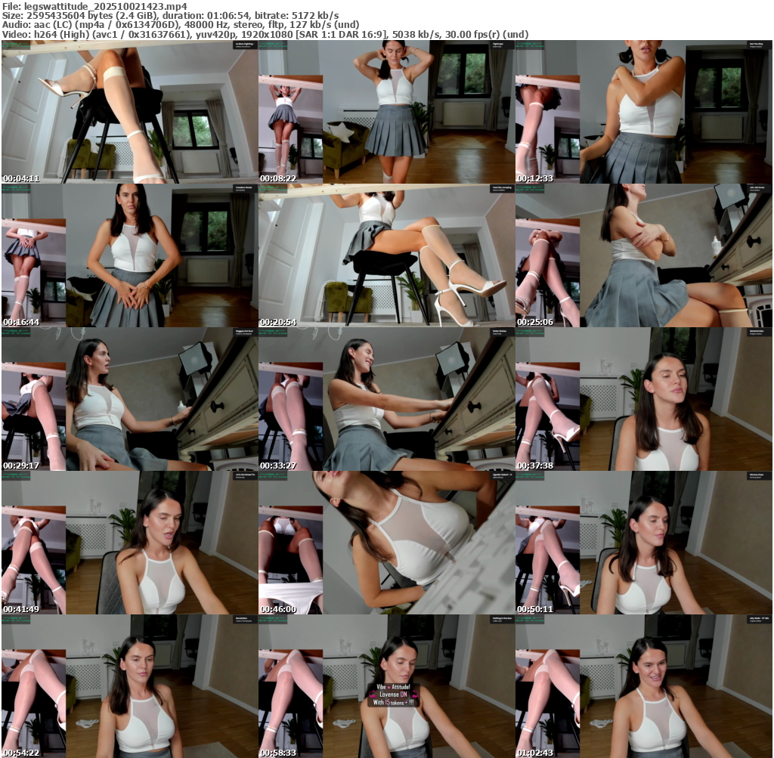This screenshot has height=758, width=774.
Task: Select the thumbnail timestamped 00:25:06
Action: click(x=644, y=255)
